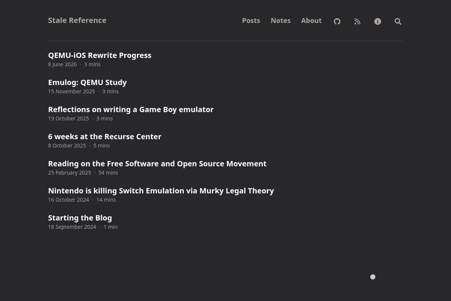The height and width of the screenshot is (301, 451).
Task: Click the date 8 October 2025
Action: point(67,146)
